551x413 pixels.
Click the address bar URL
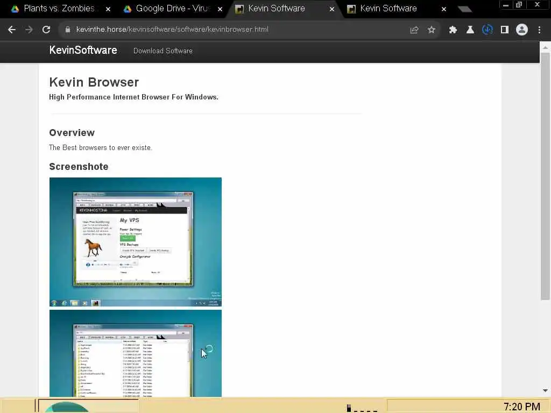[172, 30]
